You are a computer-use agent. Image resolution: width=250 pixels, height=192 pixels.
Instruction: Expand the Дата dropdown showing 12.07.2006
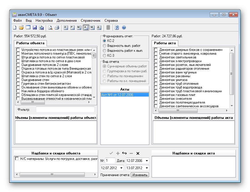point(147,161)
